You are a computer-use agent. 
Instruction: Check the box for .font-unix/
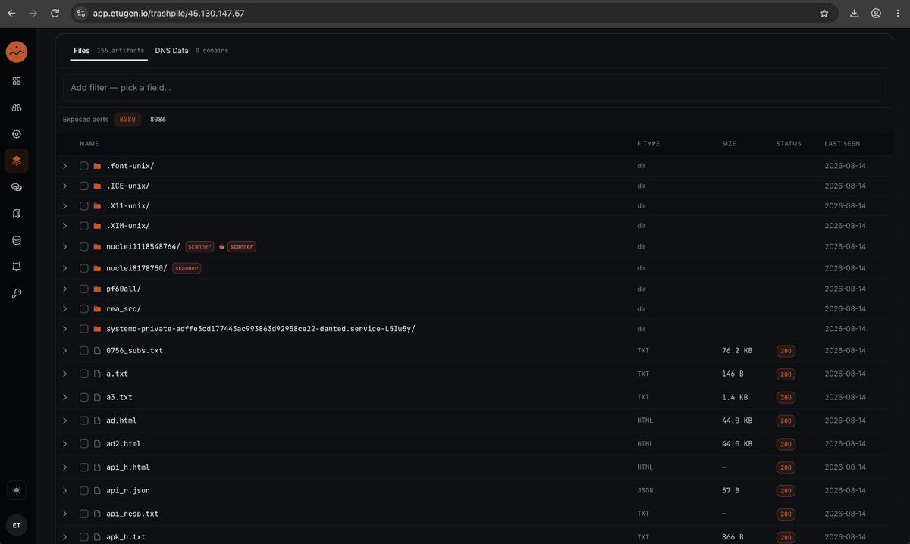coord(84,166)
